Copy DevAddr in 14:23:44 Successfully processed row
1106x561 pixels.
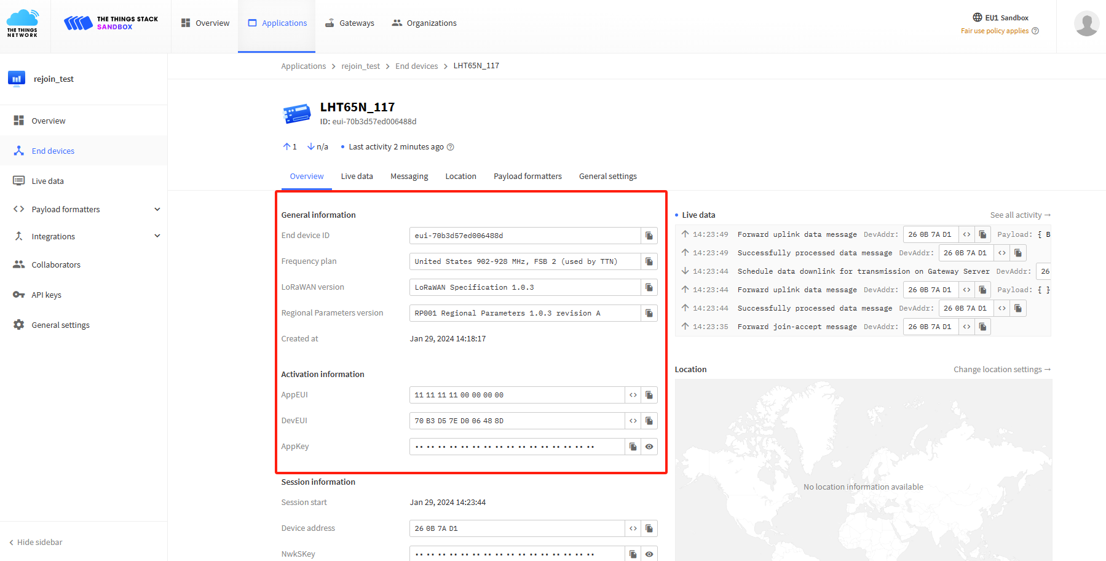1018,308
